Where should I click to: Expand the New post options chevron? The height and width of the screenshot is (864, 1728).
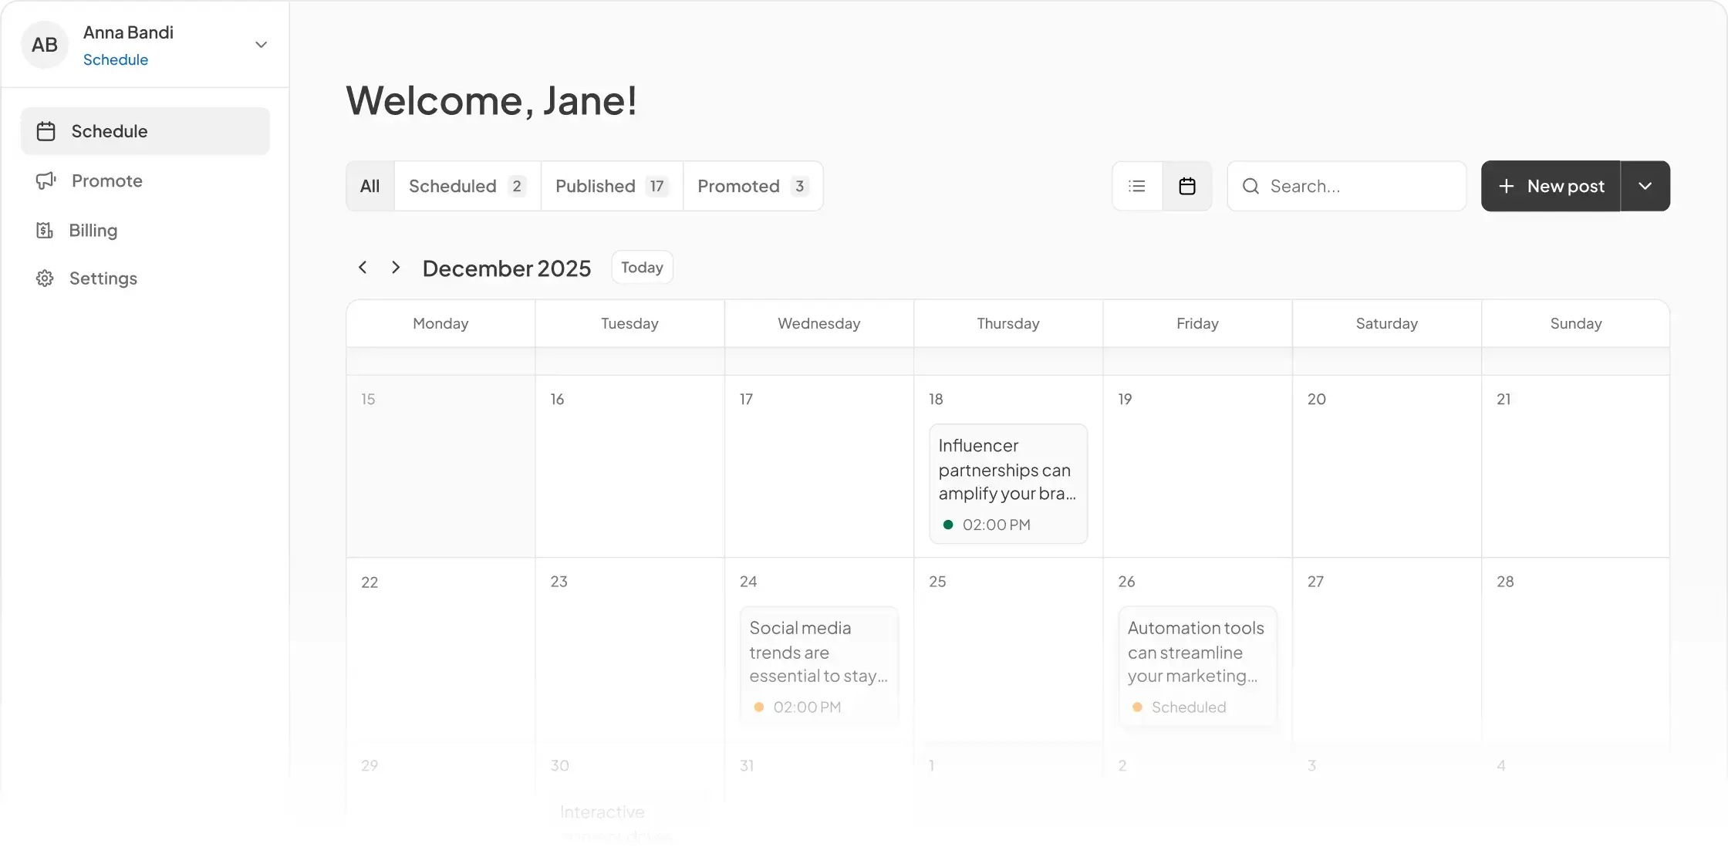click(x=1645, y=186)
